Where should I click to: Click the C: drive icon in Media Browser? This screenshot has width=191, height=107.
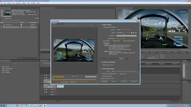[x=3, y=67]
